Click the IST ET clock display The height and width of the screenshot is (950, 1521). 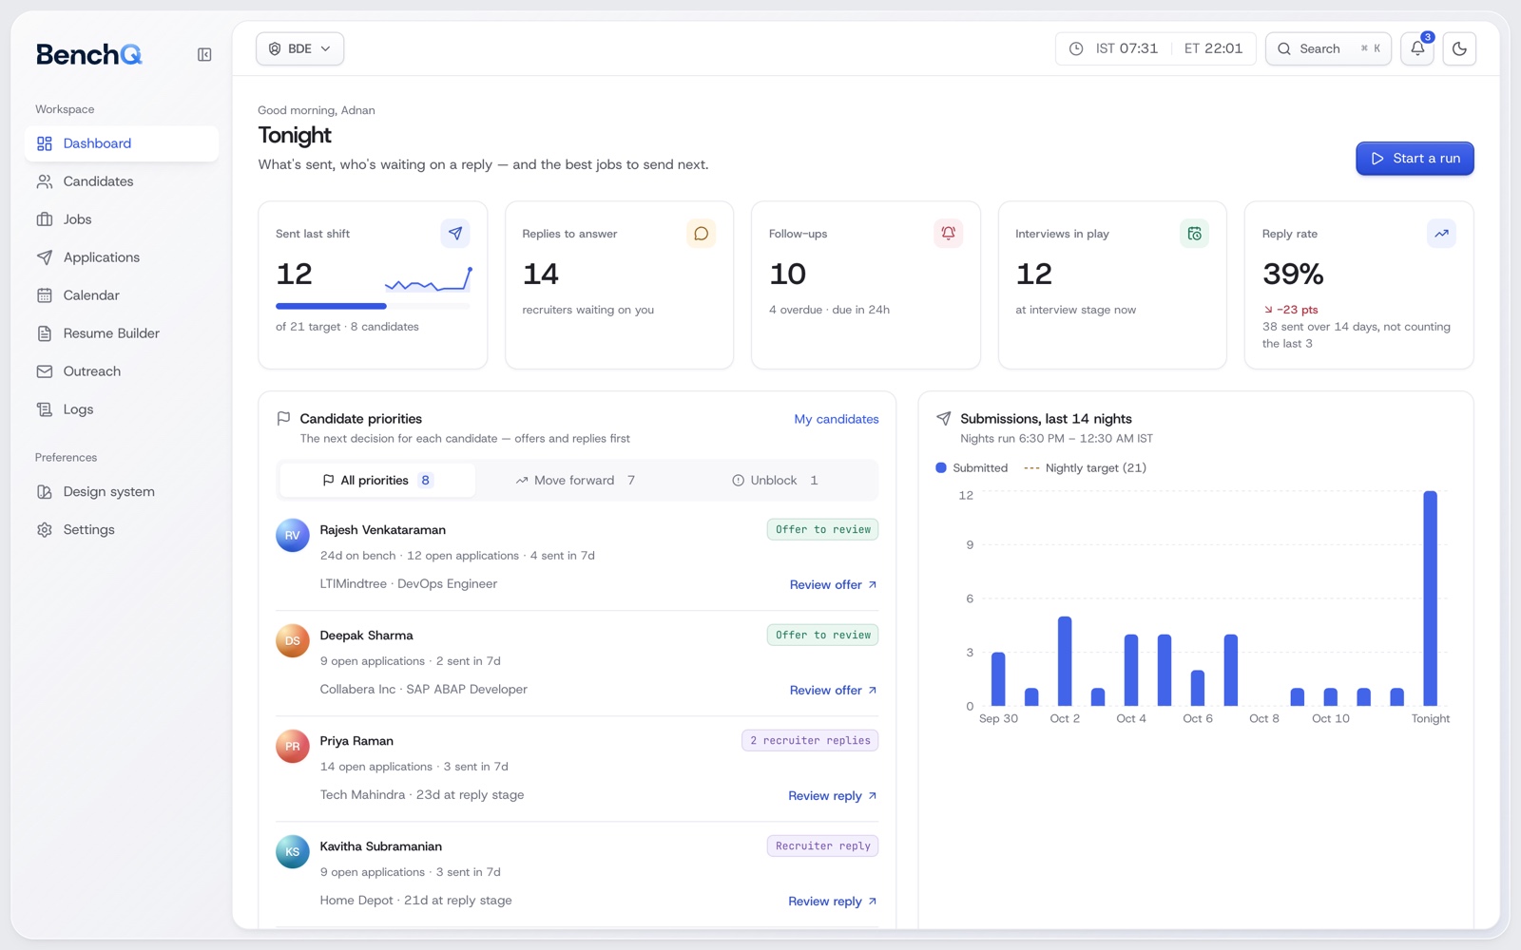coord(1156,48)
